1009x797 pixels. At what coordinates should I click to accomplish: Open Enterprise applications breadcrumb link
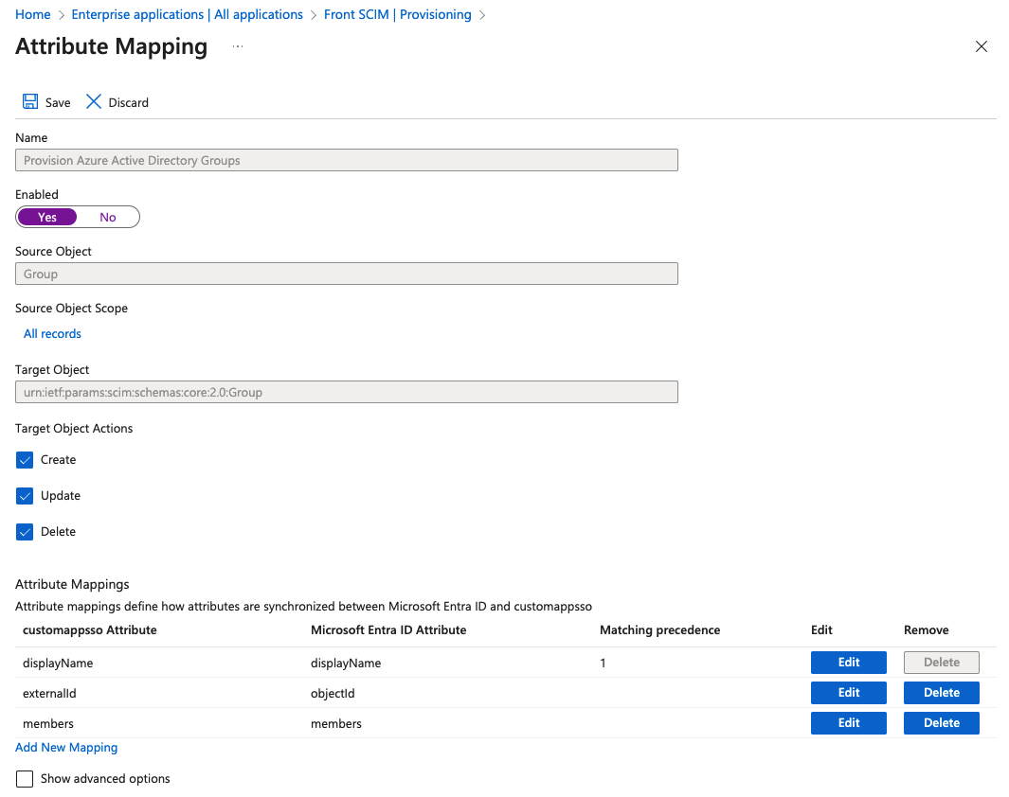(188, 14)
